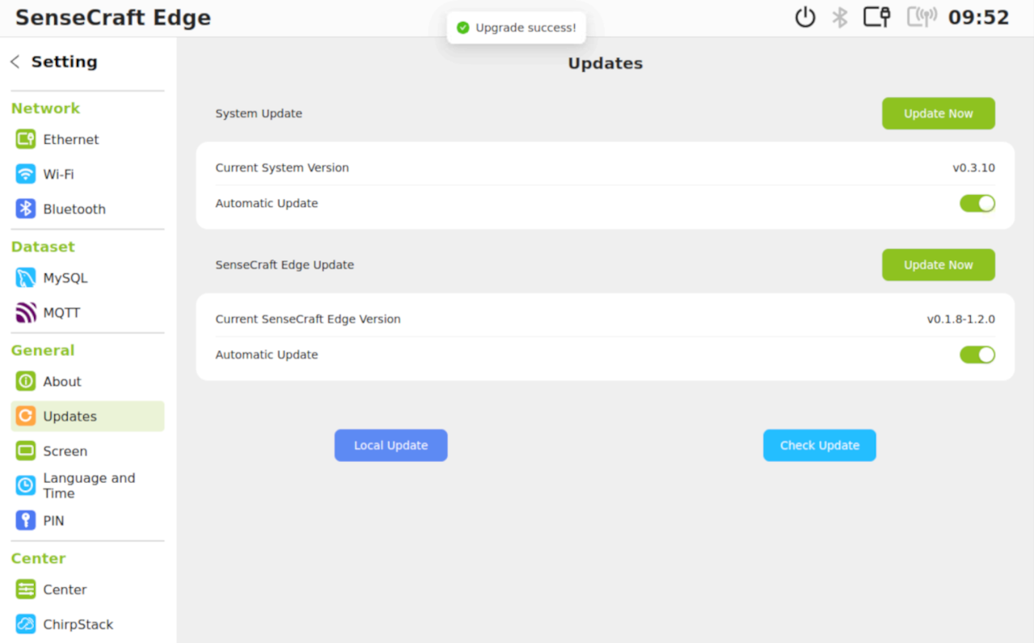Click the Wi-Fi sidebar icon
The image size is (1034, 643).
(x=26, y=174)
